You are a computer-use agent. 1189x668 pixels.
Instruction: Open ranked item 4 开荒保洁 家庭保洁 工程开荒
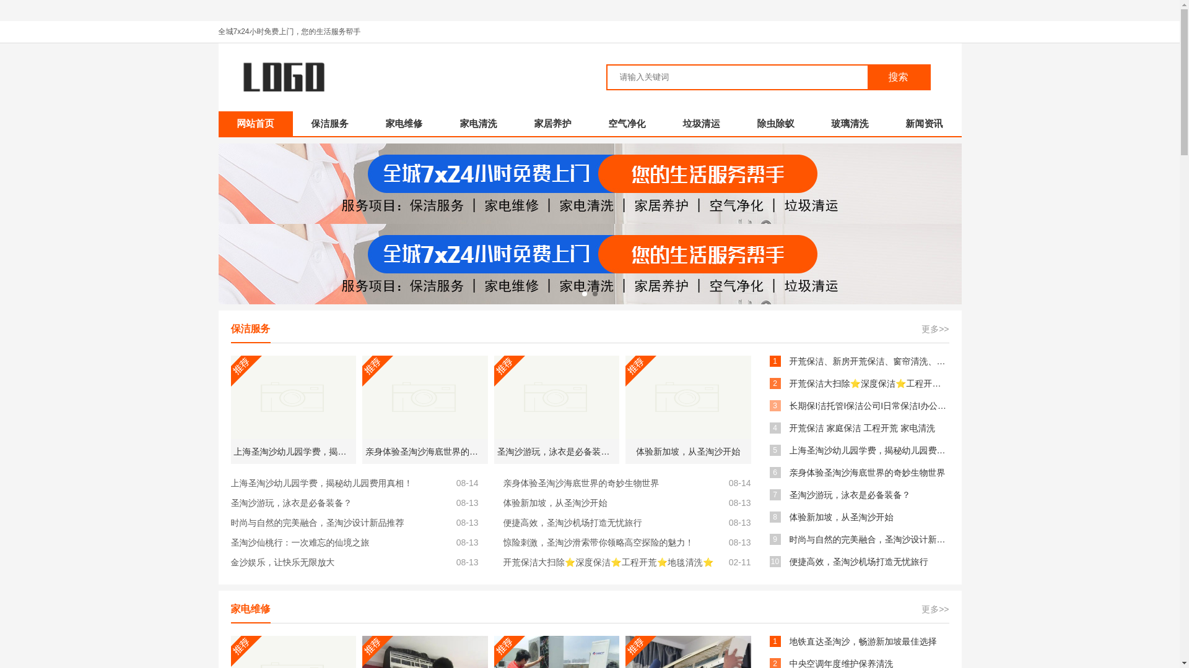pyautogui.click(x=862, y=428)
